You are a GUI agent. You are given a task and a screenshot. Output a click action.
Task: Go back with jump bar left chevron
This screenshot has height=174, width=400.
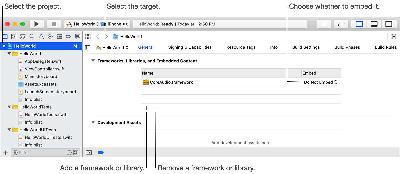[98, 37]
